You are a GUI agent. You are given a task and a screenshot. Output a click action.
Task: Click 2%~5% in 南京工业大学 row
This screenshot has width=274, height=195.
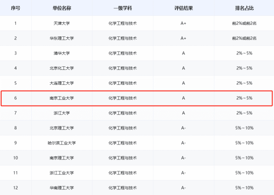pos(244,98)
